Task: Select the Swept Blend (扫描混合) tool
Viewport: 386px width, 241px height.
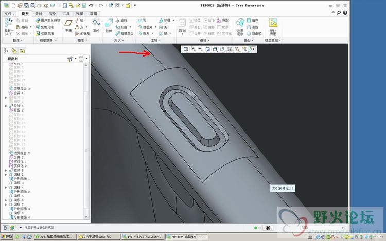Action: click(x=125, y=33)
